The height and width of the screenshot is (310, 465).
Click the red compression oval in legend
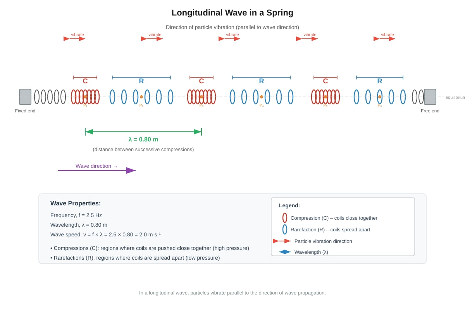285,218
